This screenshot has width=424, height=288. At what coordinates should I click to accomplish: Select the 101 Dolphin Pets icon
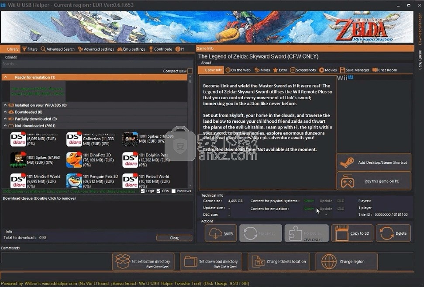click(x=130, y=160)
